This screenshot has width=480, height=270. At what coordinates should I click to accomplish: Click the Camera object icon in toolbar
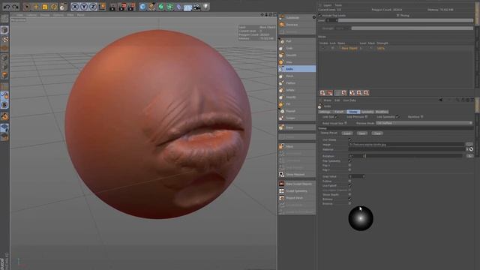[x=196, y=7]
